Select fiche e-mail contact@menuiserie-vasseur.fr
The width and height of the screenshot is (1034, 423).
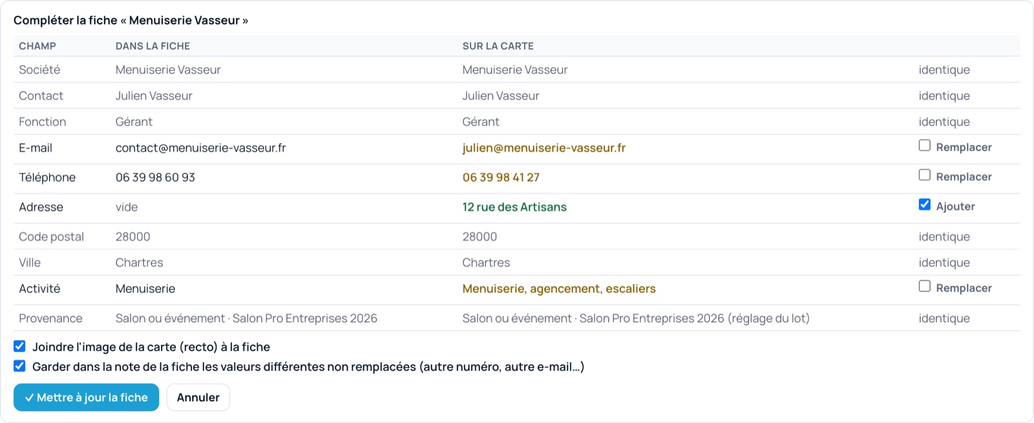click(201, 148)
